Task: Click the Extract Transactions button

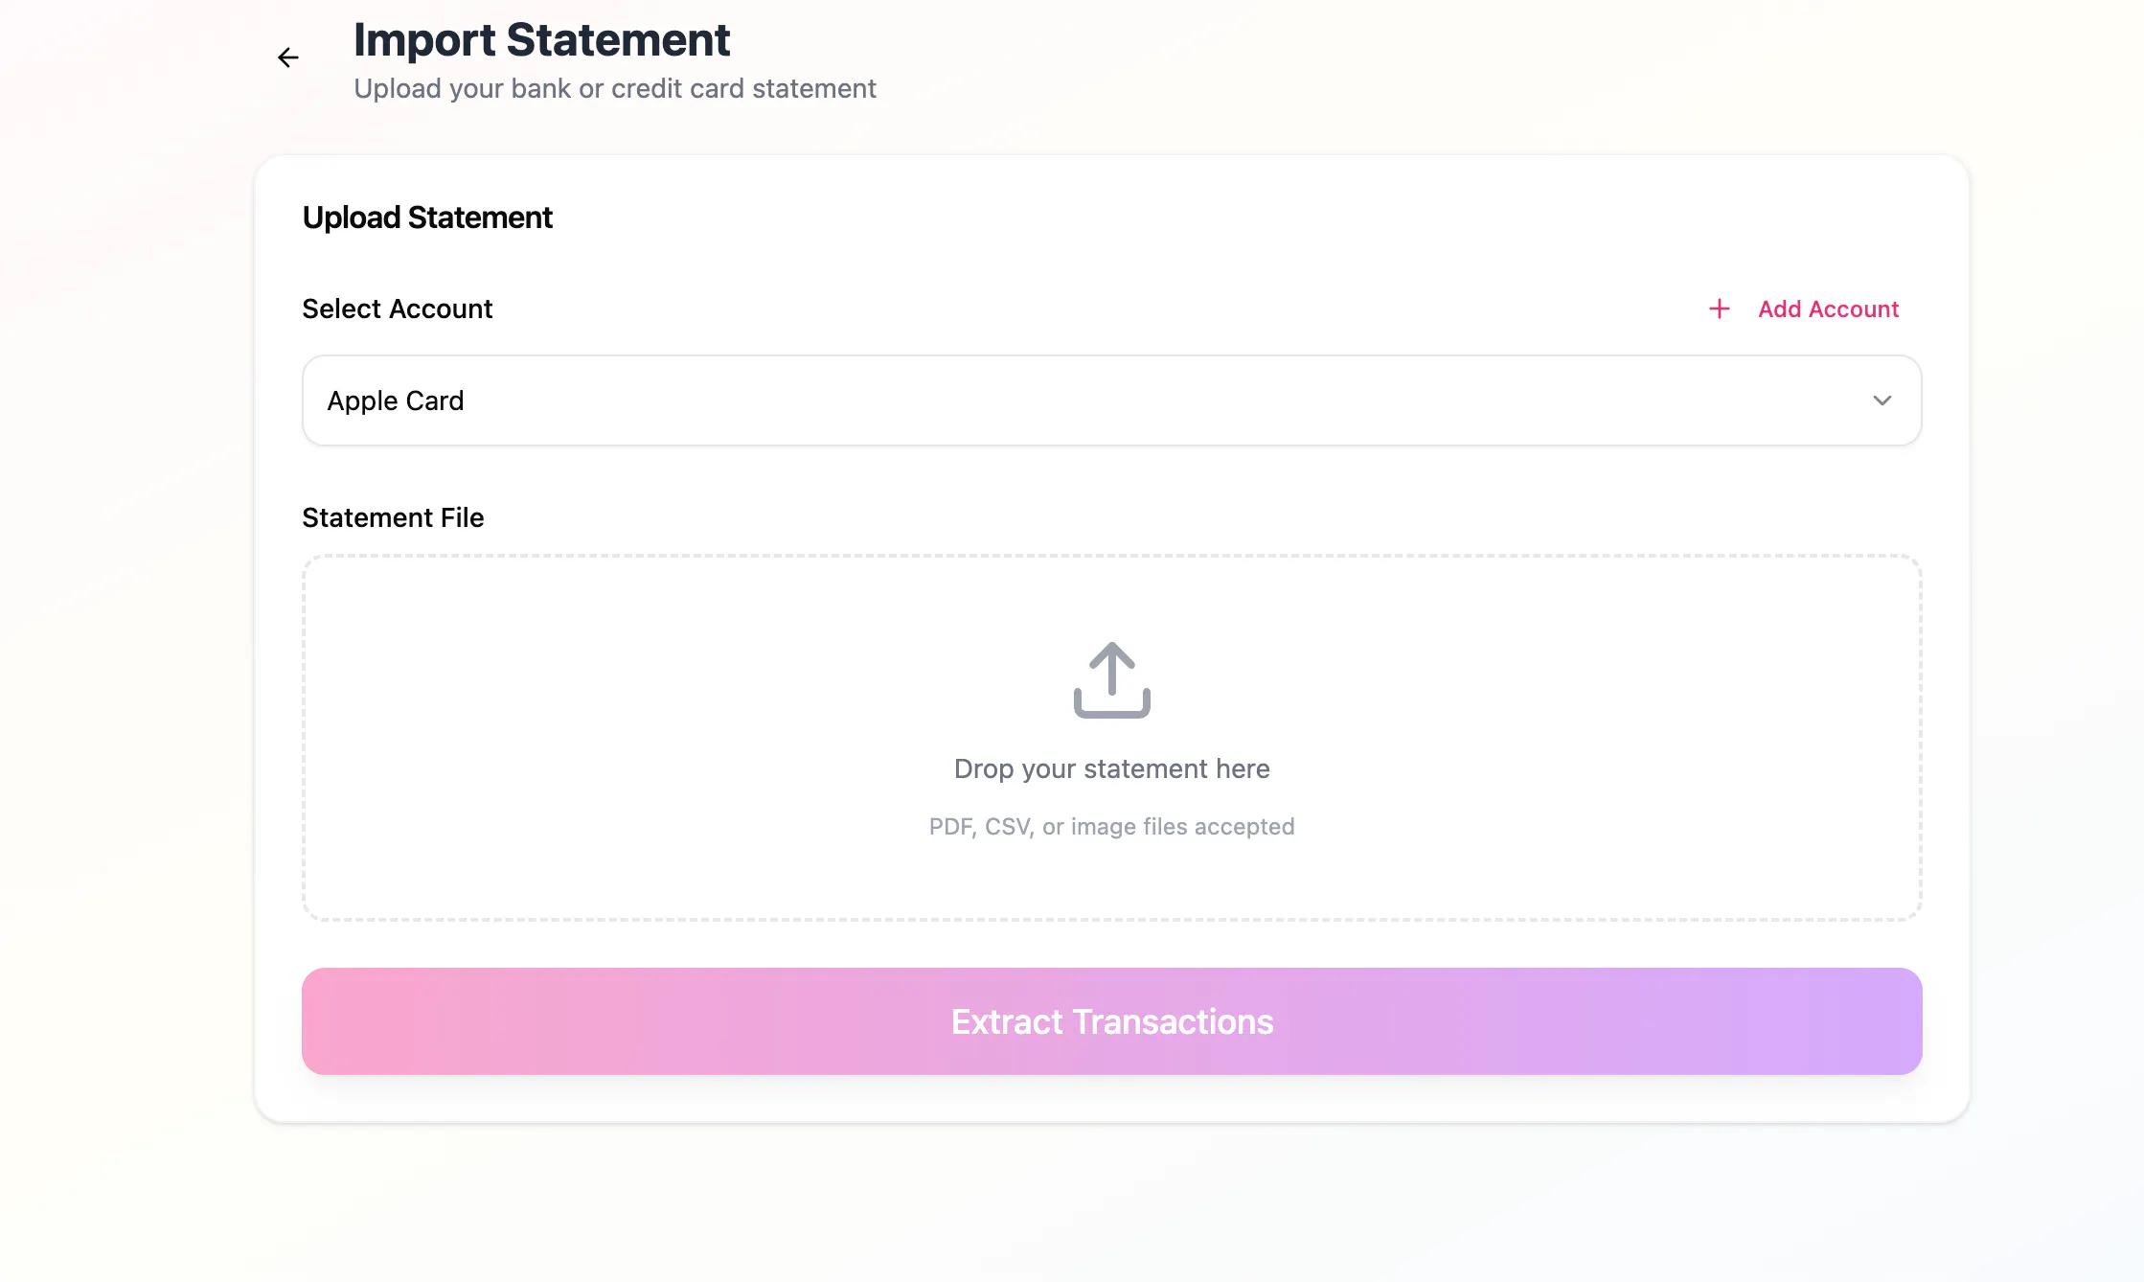Action: [1111, 1021]
